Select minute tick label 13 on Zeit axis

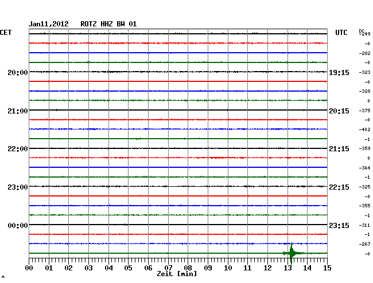[x=287, y=268]
